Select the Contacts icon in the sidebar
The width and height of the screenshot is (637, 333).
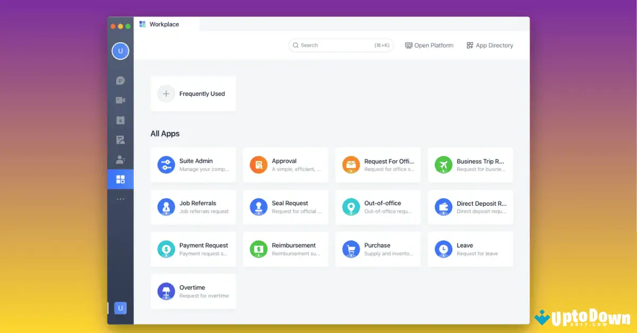[x=120, y=159]
